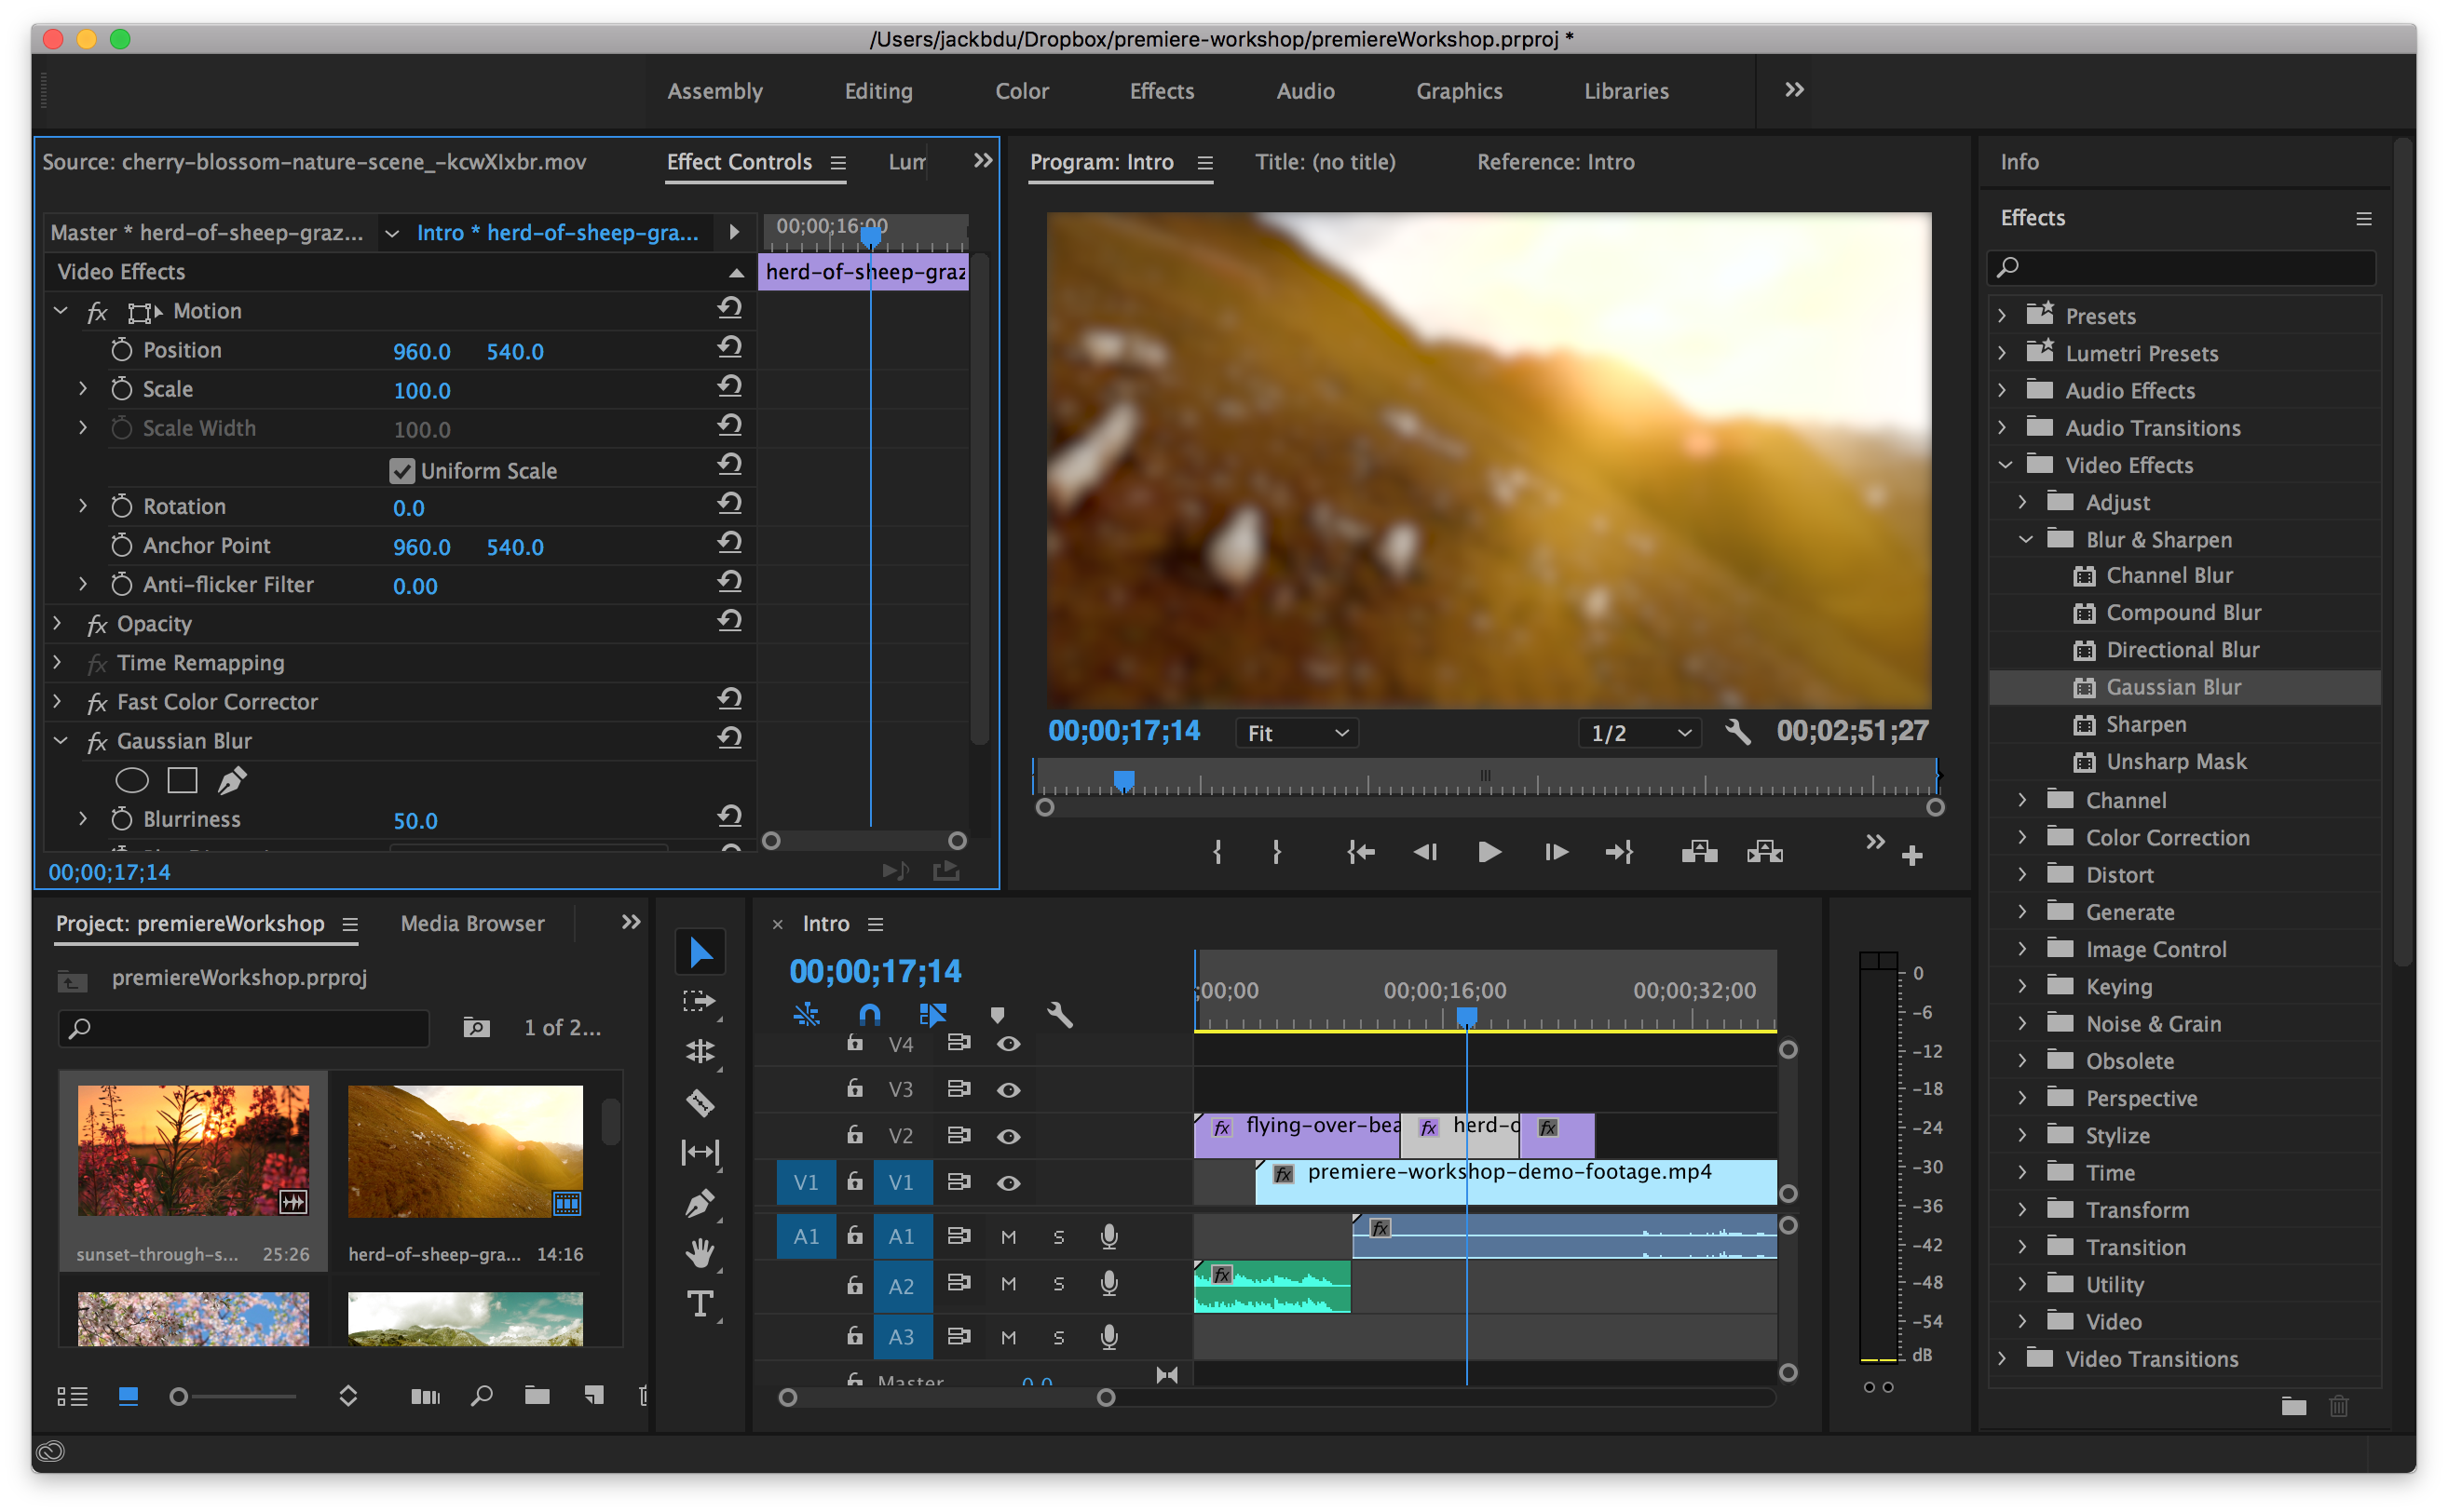This screenshot has width=2448, height=1512.
Task: Pick the Pen tool in timeline toolbar
Action: (x=700, y=1202)
